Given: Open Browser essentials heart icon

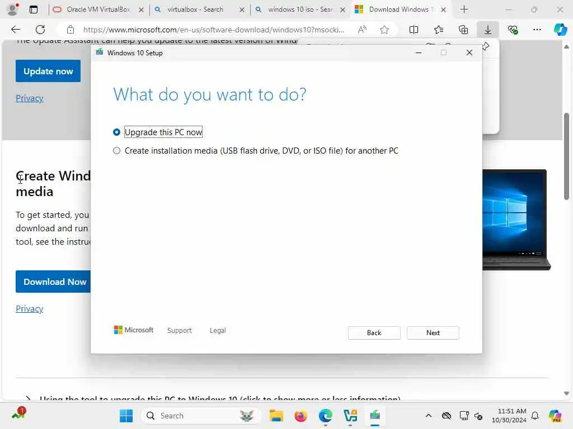Looking at the screenshot, I should pyautogui.click(x=513, y=30).
